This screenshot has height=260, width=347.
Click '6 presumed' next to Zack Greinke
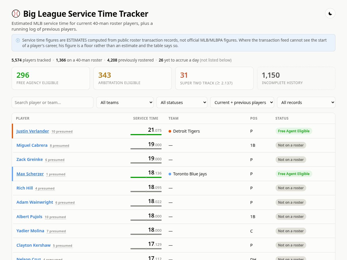(55, 160)
